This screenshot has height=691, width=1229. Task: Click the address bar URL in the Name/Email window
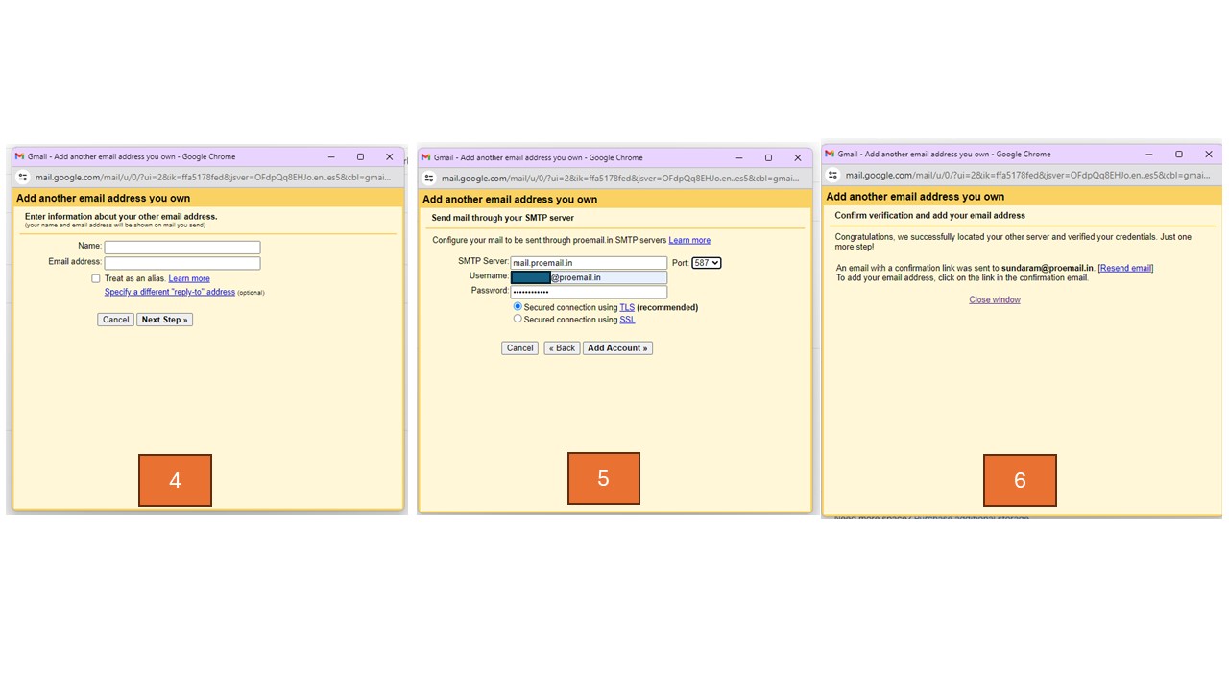213,178
